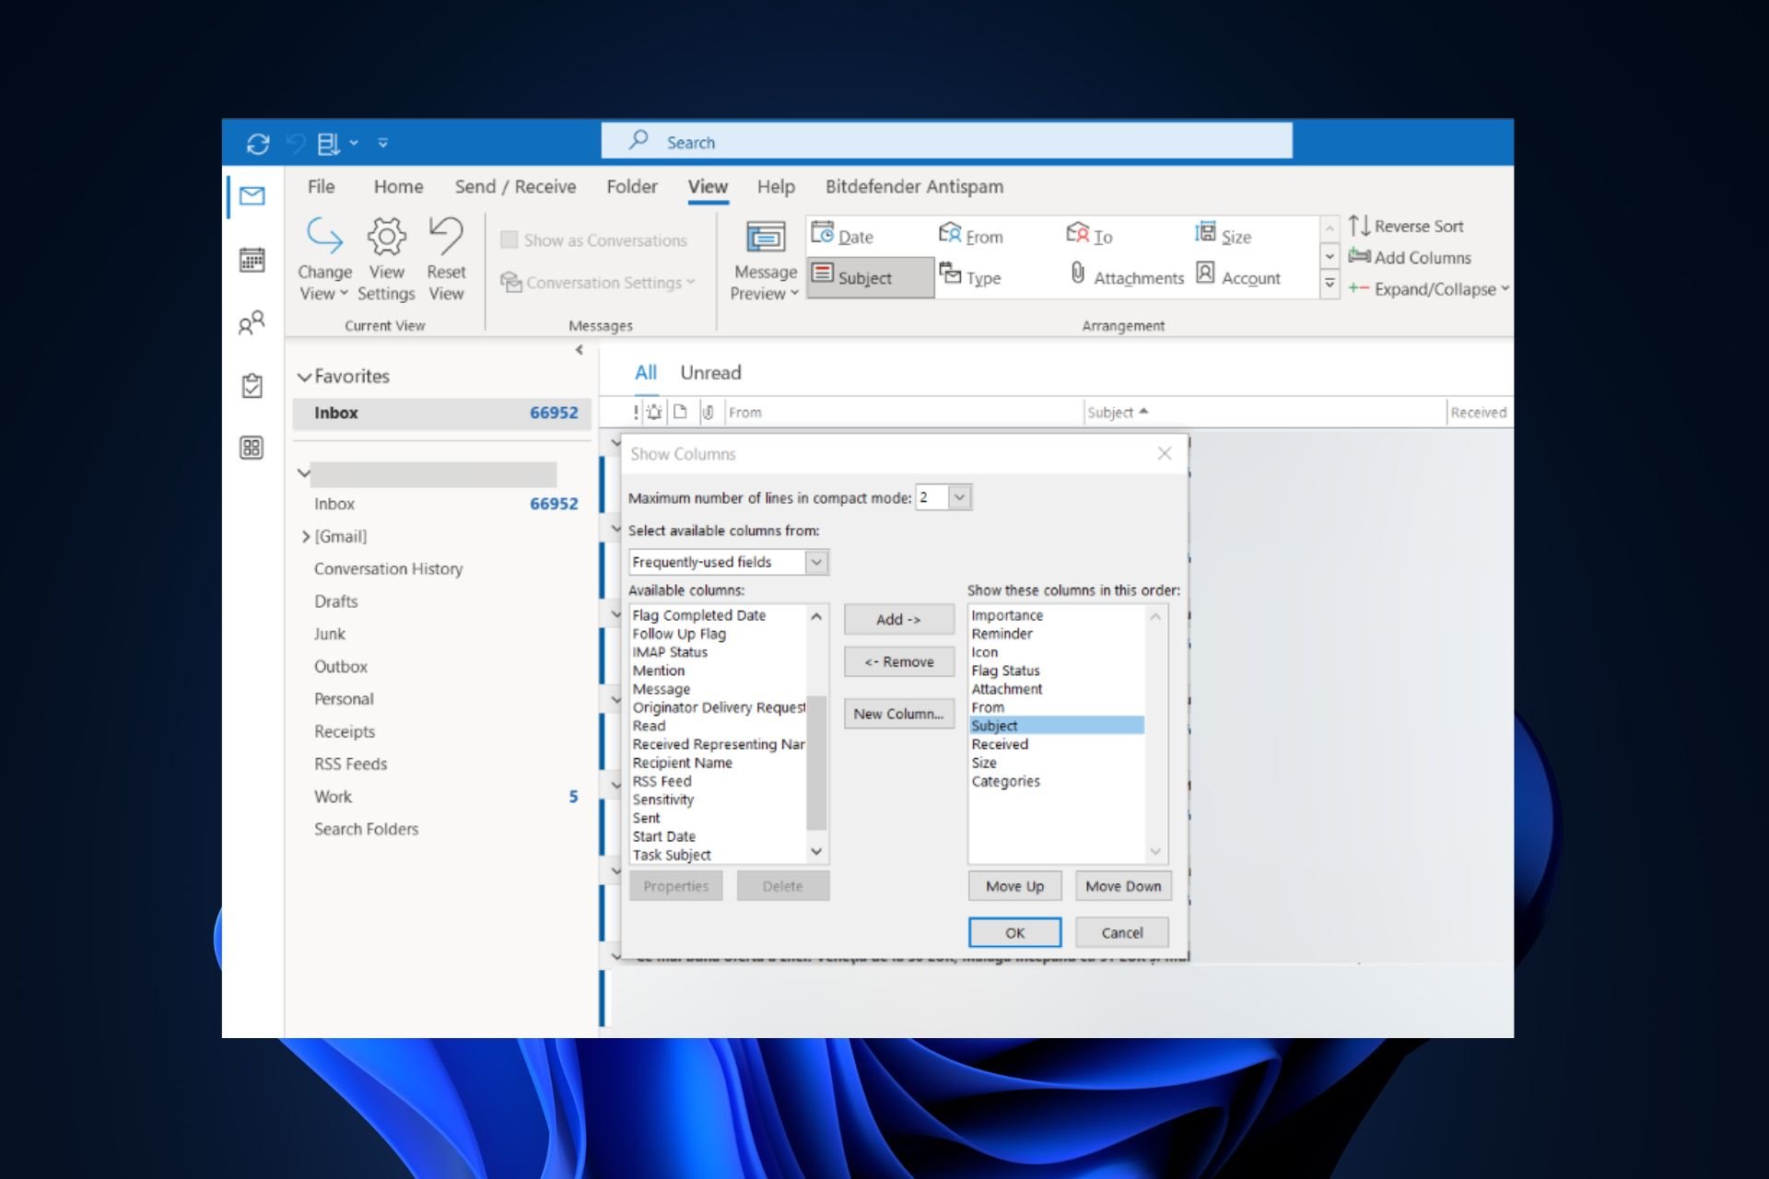Image resolution: width=1769 pixels, height=1179 pixels.
Task: Select Subject column in order list
Action: tap(1053, 725)
